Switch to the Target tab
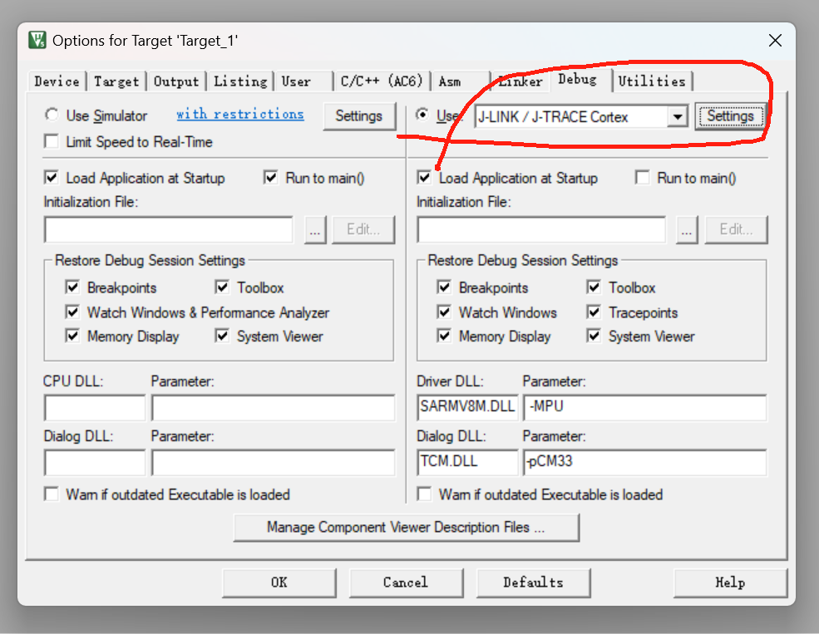The image size is (819, 634). (116, 81)
